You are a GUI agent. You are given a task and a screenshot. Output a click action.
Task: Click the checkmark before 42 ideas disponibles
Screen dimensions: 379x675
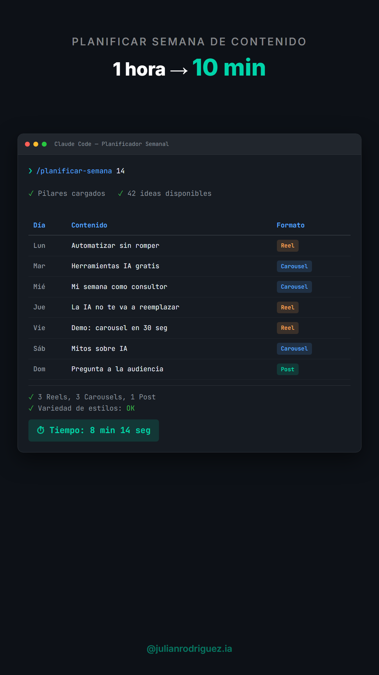[120, 193]
